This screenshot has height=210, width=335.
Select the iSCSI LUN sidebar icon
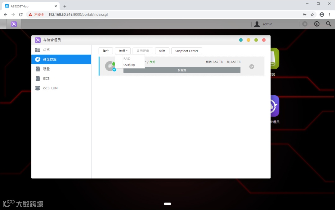(37, 88)
